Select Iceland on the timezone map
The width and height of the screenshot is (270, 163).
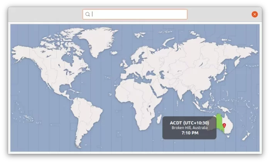point(114,53)
